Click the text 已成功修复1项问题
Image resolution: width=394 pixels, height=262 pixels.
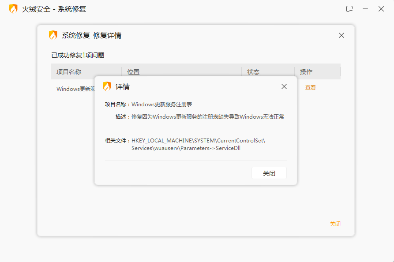click(78, 55)
